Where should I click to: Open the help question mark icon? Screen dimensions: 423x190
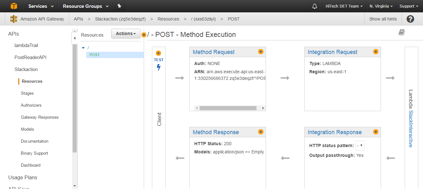point(410,19)
